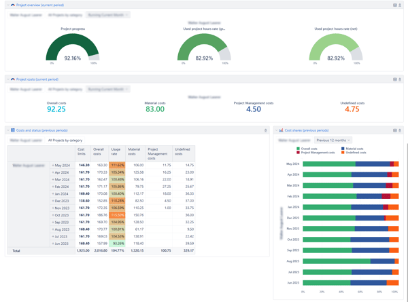Click the Overall costs 92.25 value
The image size is (408, 302).
[56, 109]
